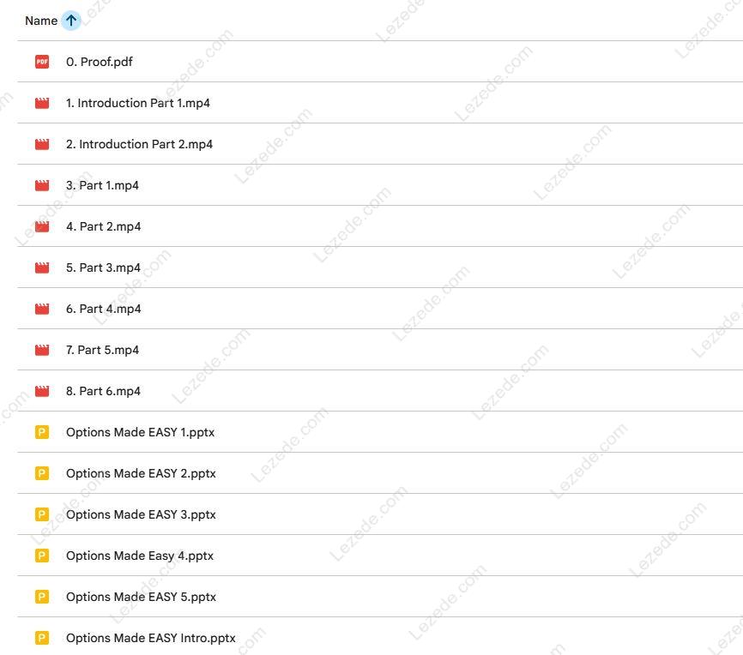
Task: Click video icon for 1. Introduction Part 1.mp4
Action: 42,103
